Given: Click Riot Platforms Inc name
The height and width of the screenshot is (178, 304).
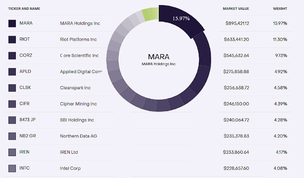Looking at the screenshot, I should click(78, 39).
